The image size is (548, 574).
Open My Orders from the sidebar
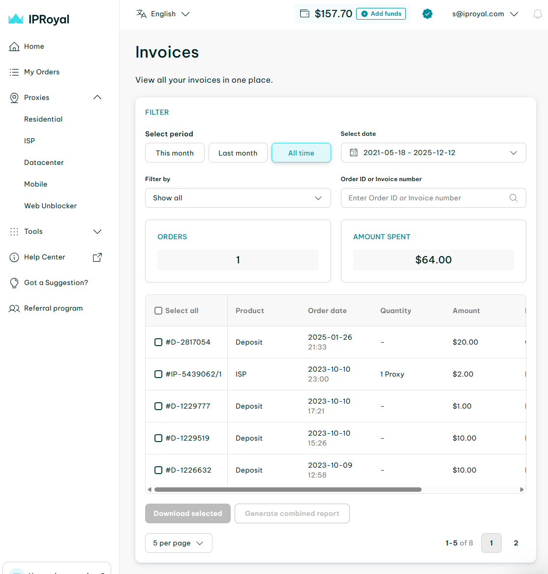point(42,72)
